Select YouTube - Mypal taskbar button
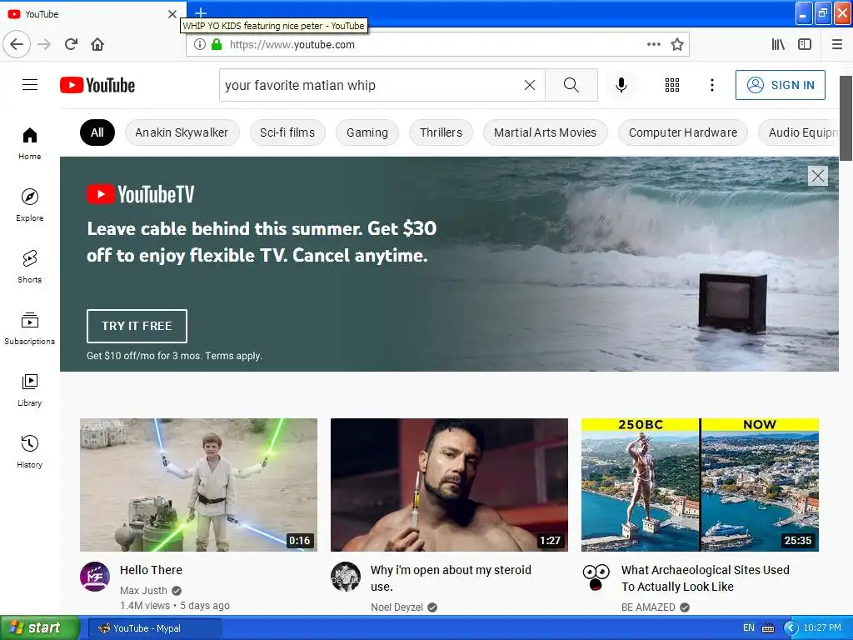 click(154, 628)
